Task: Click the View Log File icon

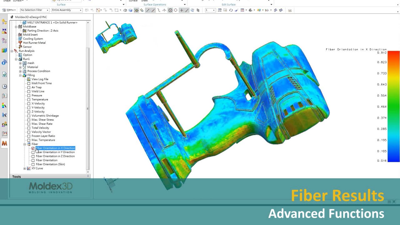Action: pyautogui.click(x=29, y=79)
